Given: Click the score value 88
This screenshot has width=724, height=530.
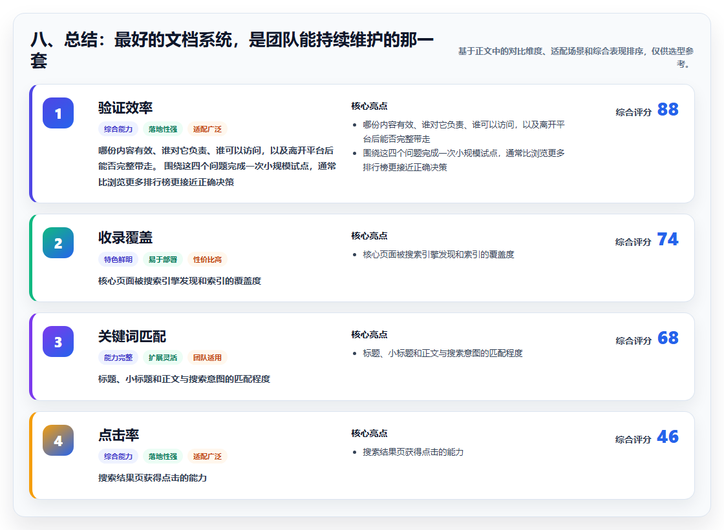Looking at the screenshot, I should (x=668, y=109).
